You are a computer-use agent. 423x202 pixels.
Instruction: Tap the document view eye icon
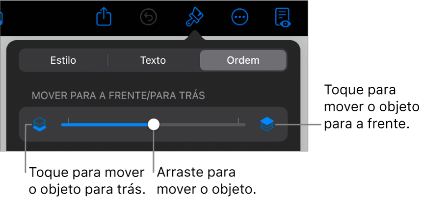coord(283,18)
